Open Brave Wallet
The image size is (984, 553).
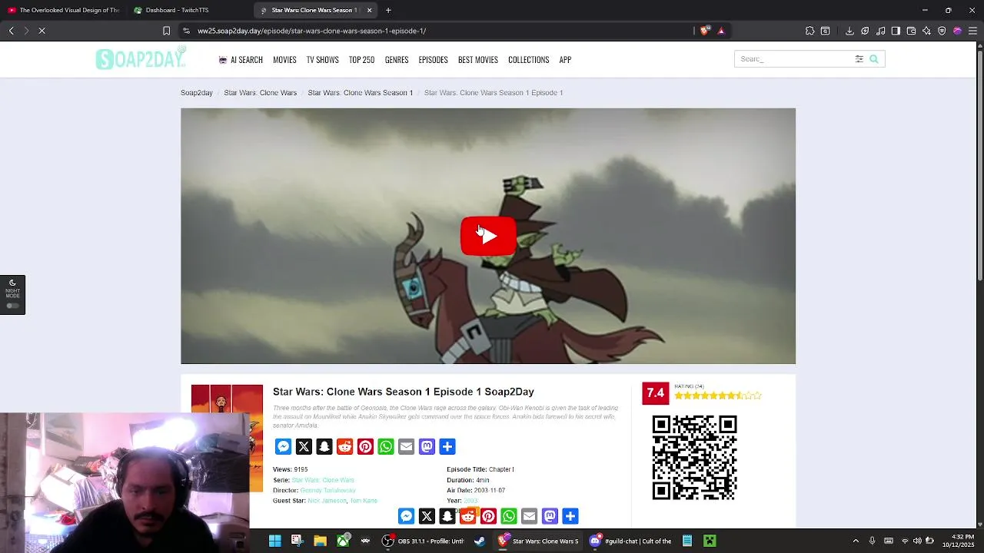(911, 31)
